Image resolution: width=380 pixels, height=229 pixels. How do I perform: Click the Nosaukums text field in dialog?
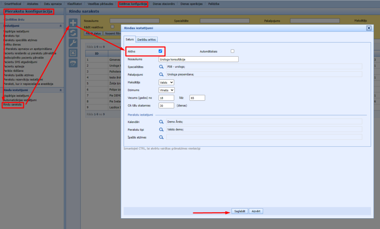click(x=198, y=59)
